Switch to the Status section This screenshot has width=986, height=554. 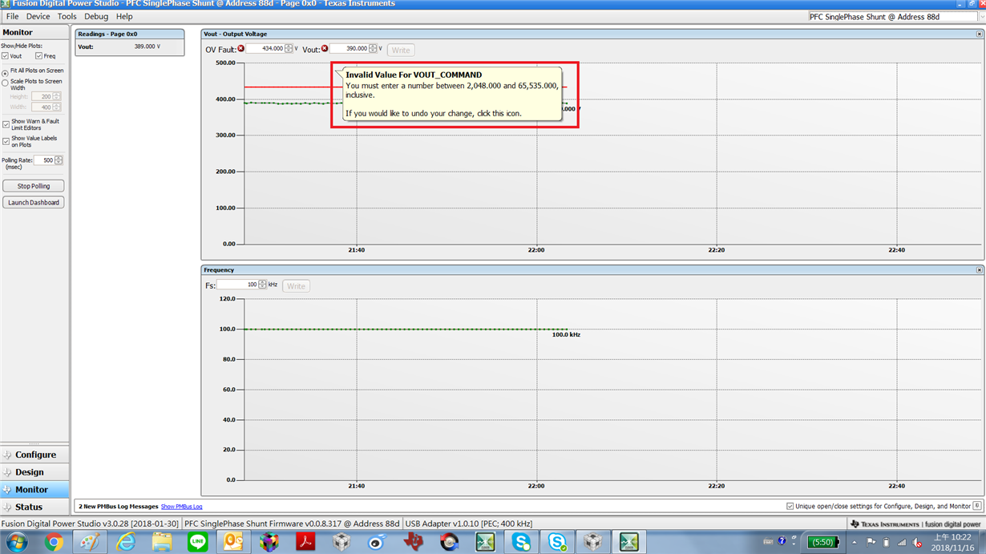click(x=34, y=507)
